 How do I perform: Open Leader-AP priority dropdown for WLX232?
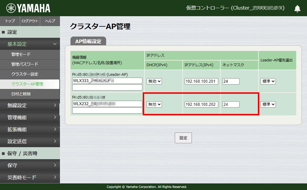coord(268,104)
